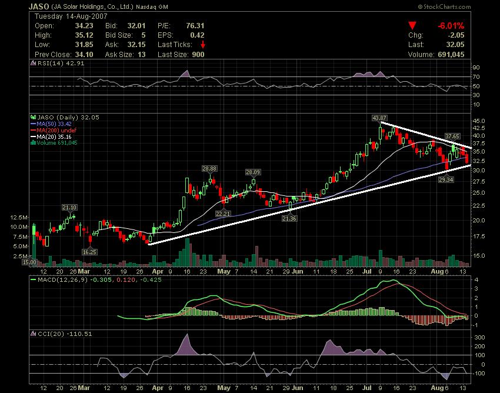500x393 pixels.
Task: Click the red MA(200) legend line marker
Action: pyautogui.click(x=33, y=130)
